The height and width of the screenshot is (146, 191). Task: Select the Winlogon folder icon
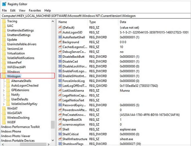tap(4, 76)
